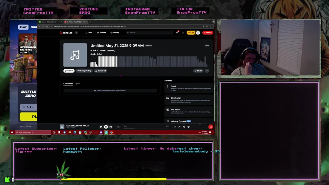Screen dimensions: 329x185
Task: Open the Fan Reach service
Action: pyautogui.click(x=189, y=112)
